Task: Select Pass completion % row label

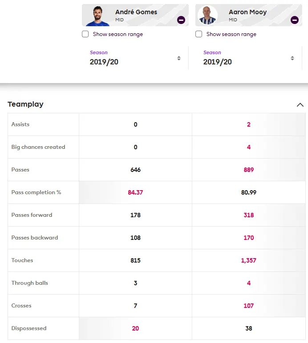Action: [x=36, y=192]
